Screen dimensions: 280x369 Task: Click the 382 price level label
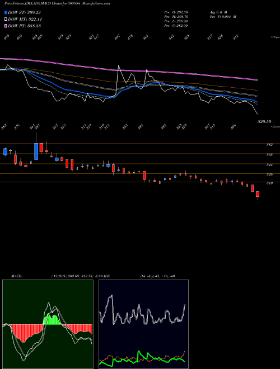click(x=269, y=145)
